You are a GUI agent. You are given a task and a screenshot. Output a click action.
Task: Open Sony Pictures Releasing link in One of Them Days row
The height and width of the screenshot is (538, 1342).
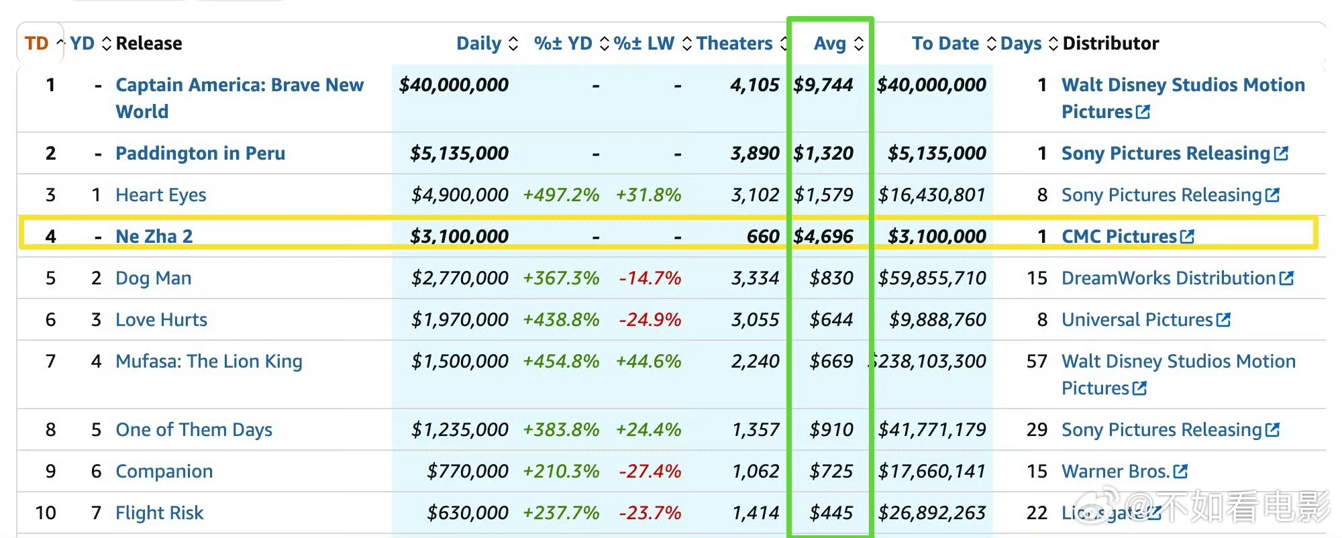pos(1162,430)
